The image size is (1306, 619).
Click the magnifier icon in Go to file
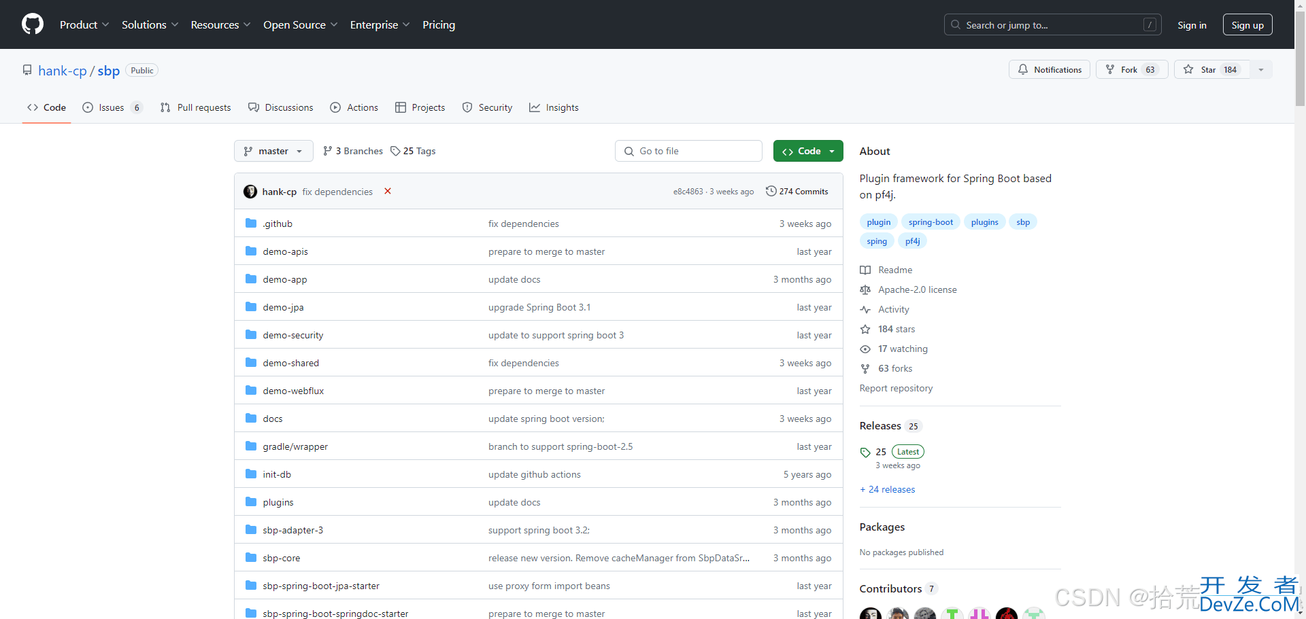629,151
